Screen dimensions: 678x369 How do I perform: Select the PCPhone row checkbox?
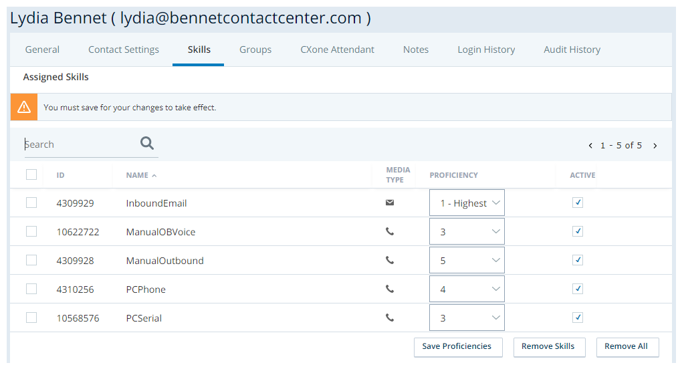(x=31, y=289)
